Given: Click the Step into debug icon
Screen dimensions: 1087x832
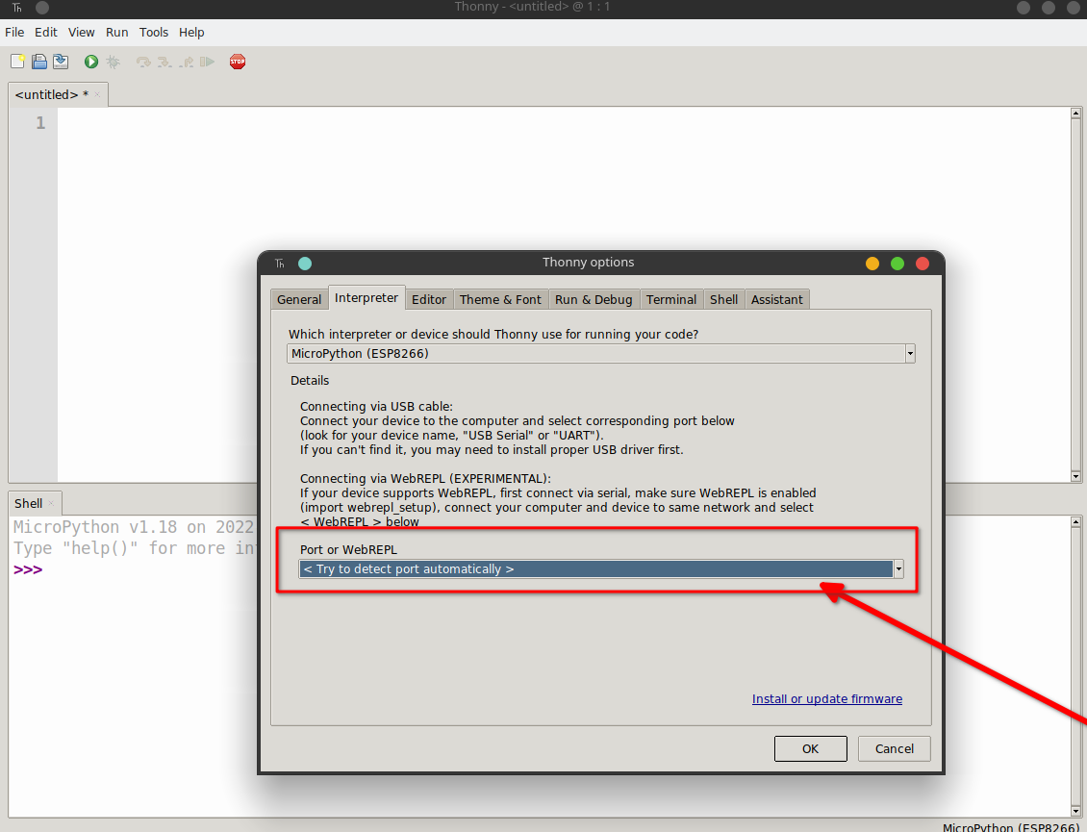Looking at the screenshot, I should pyautogui.click(x=164, y=62).
